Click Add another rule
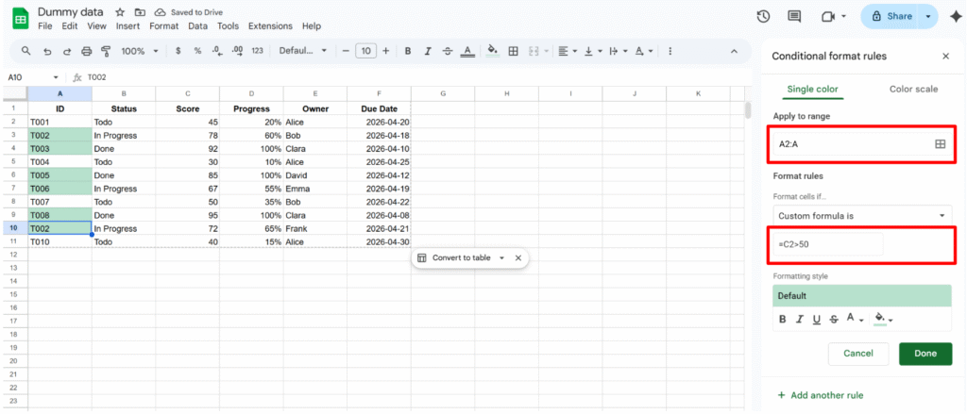Viewport: 967px width, 414px height. point(820,395)
